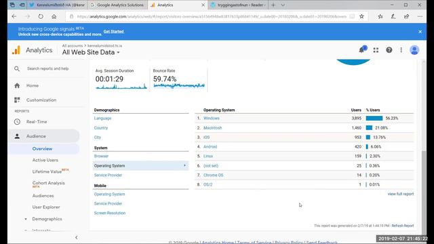Open a new browser tab
434x244 pixels.
[273, 5]
